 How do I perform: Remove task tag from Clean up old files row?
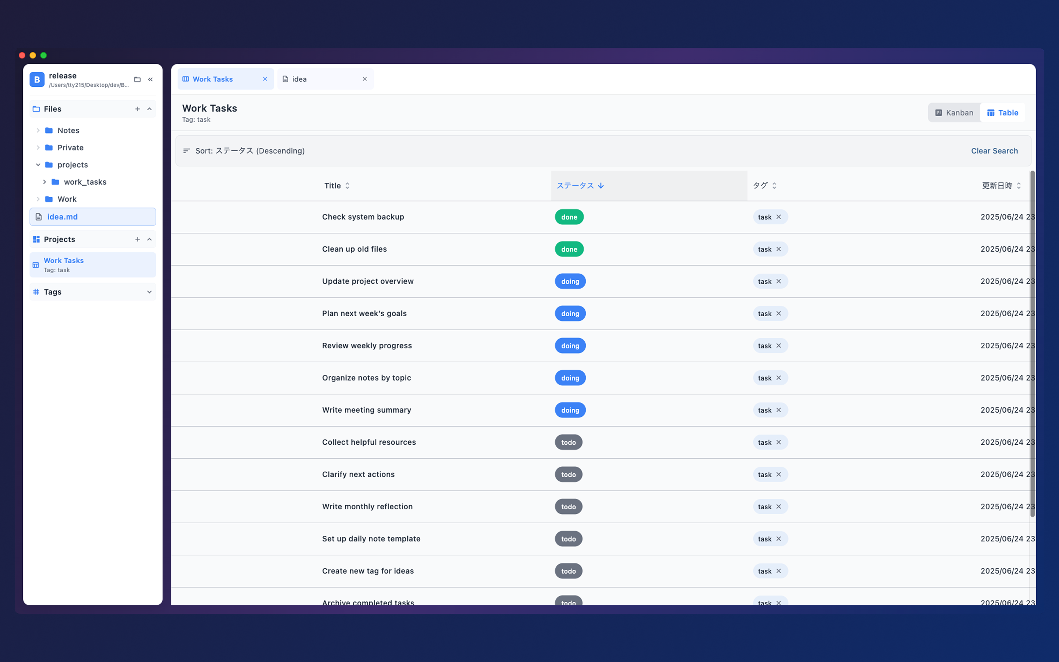[x=778, y=249]
